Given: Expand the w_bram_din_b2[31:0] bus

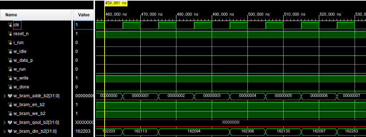Looking at the screenshot, I should tap(4, 131).
